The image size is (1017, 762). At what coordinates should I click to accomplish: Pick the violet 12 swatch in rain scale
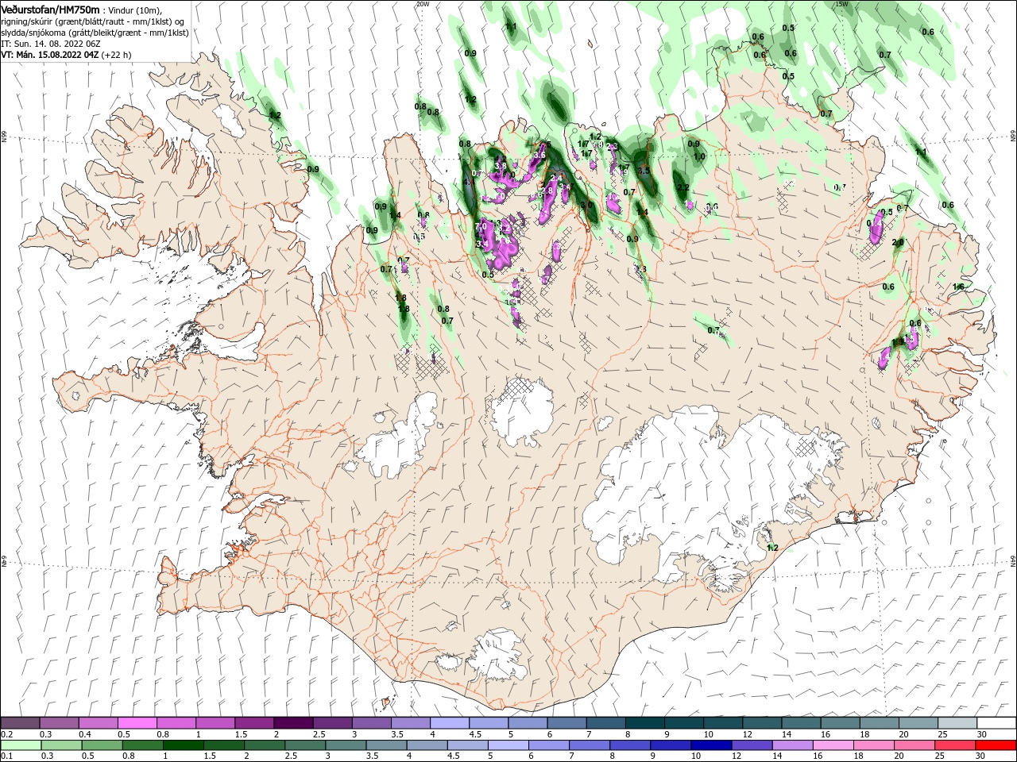coord(752,745)
